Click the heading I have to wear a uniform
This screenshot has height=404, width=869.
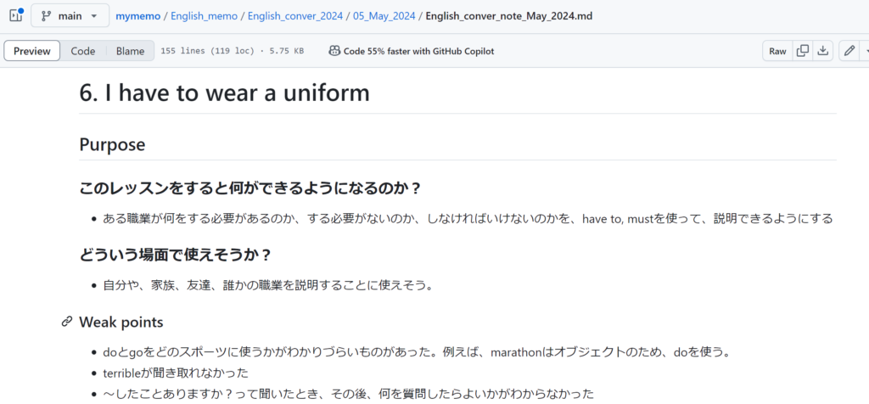[224, 92]
